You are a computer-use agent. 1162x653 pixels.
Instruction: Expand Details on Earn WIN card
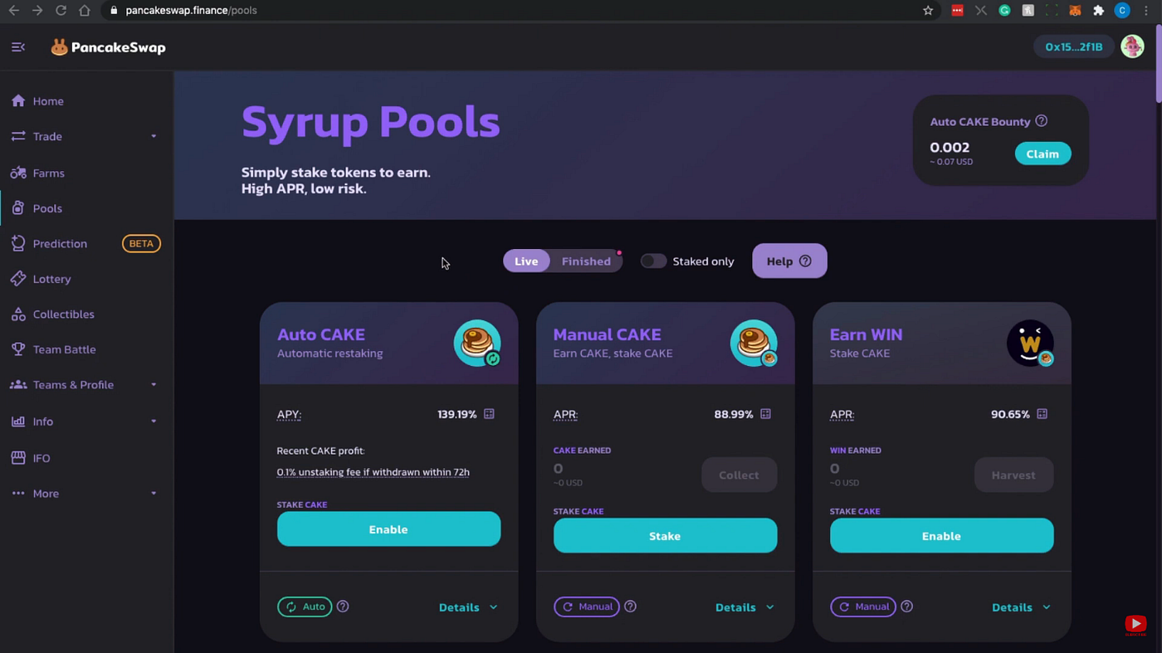point(1021,607)
